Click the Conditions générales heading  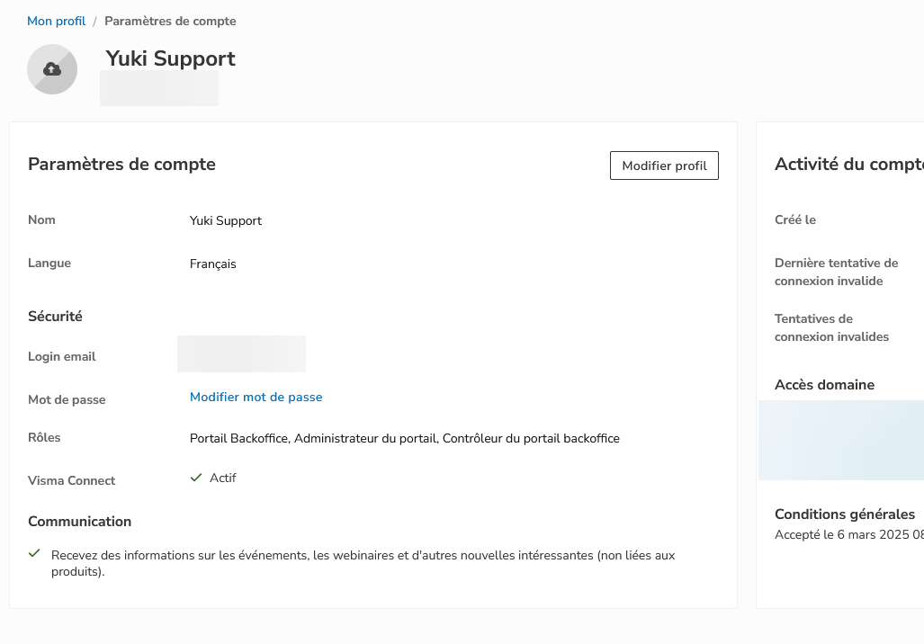(x=845, y=514)
